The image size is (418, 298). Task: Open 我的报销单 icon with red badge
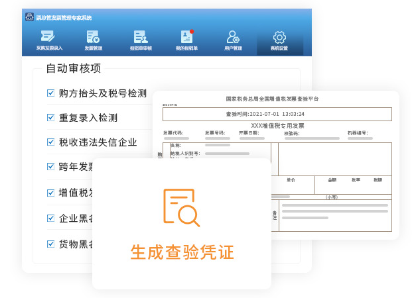point(186,38)
